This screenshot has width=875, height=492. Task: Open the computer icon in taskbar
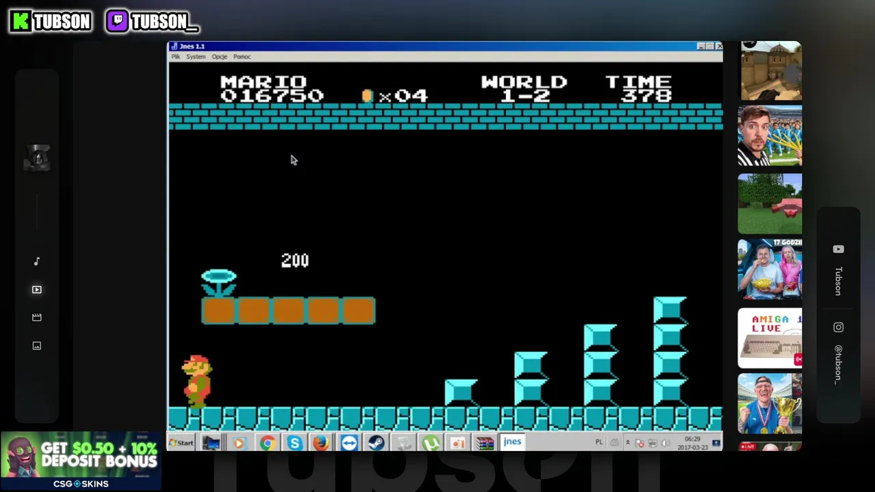point(211,443)
